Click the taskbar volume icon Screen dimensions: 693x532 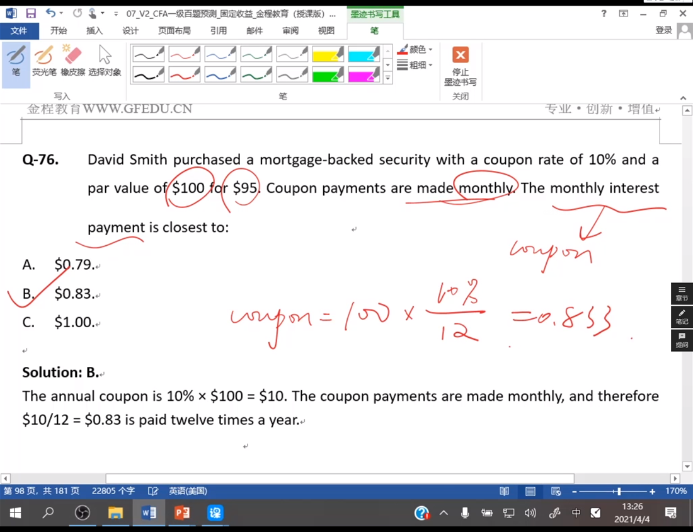tap(530, 513)
